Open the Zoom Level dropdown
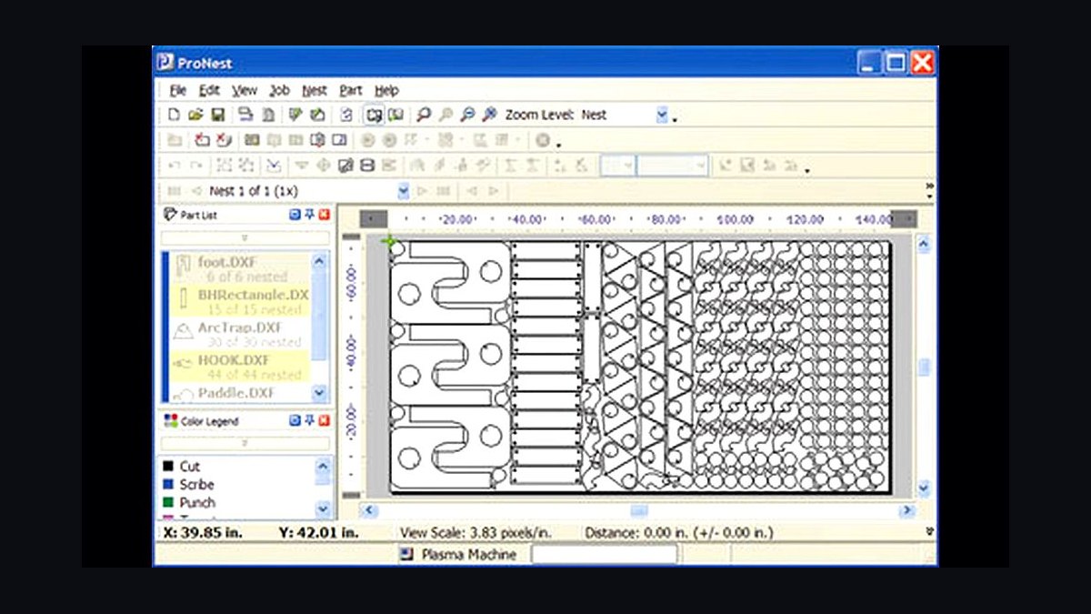The image size is (1091, 614). coord(662,115)
